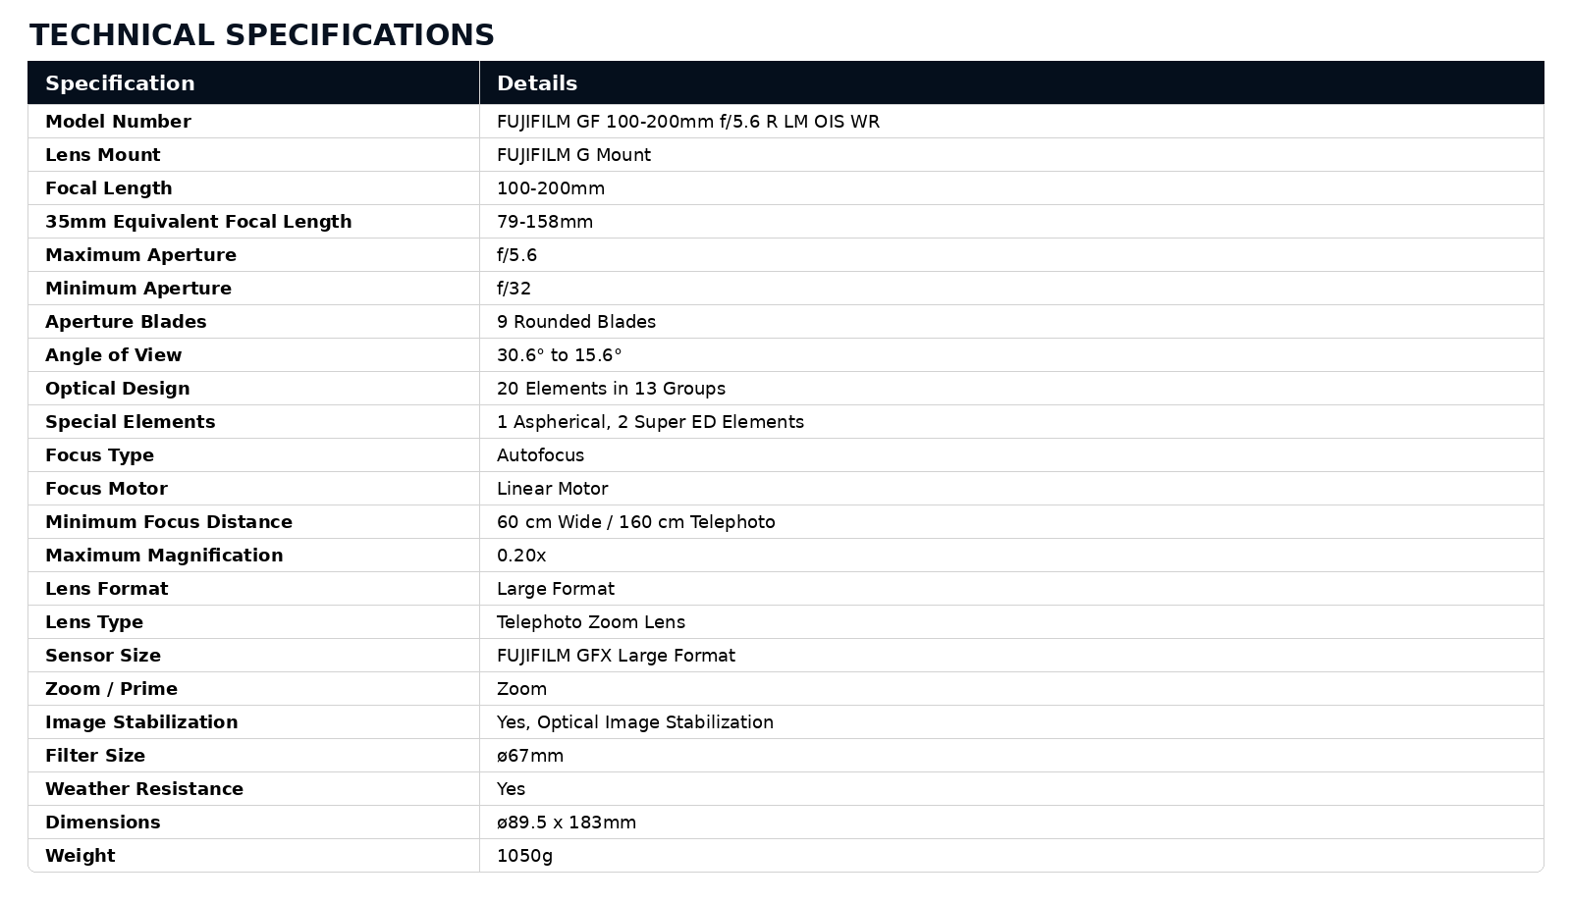Select the Zoom value in Zoom / Prime row

pyautogui.click(x=521, y=689)
